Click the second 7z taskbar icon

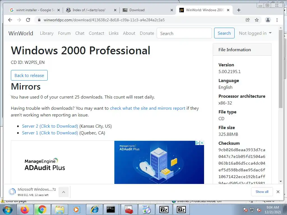click(x=181, y=209)
